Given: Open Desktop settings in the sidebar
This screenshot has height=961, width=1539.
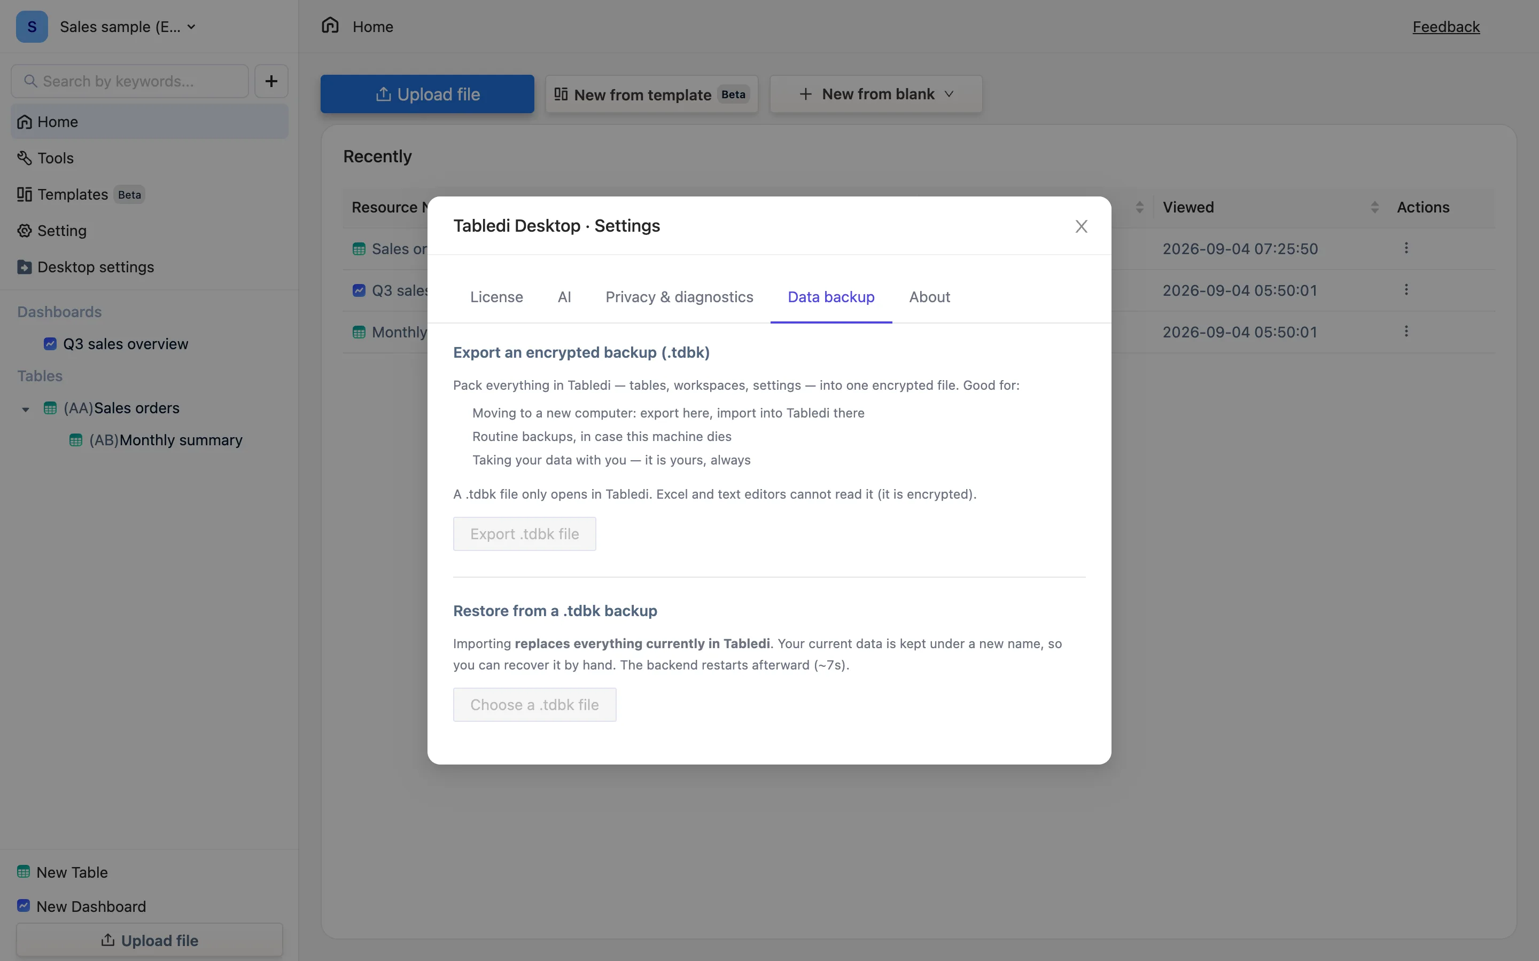Looking at the screenshot, I should point(150,267).
